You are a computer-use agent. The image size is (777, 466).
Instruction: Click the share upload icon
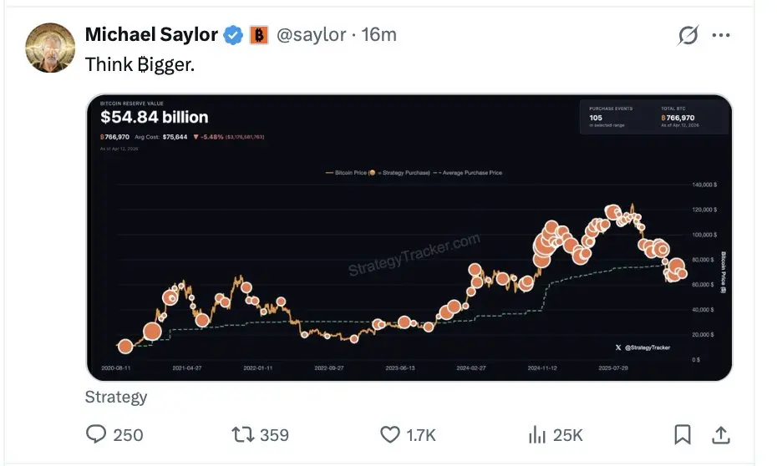tap(721, 434)
